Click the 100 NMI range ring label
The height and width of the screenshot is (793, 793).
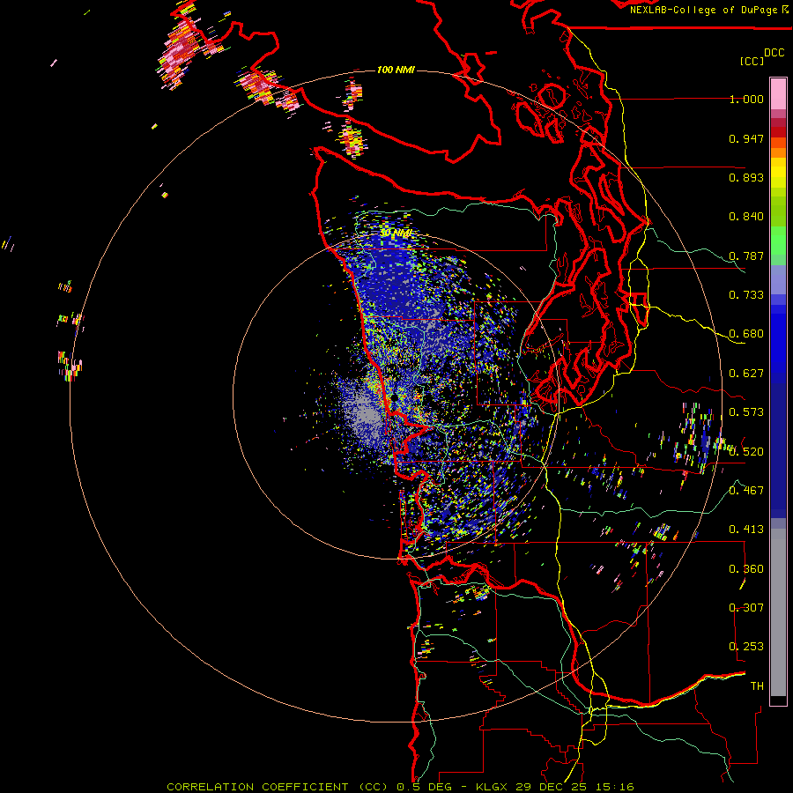point(396,70)
